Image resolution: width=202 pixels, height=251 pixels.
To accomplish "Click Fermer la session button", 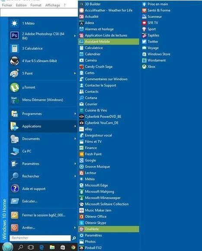I will [x=43, y=215].
